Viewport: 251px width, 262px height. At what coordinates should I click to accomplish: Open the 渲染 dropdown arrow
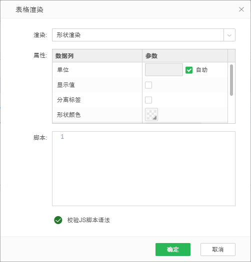click(229, 35)
